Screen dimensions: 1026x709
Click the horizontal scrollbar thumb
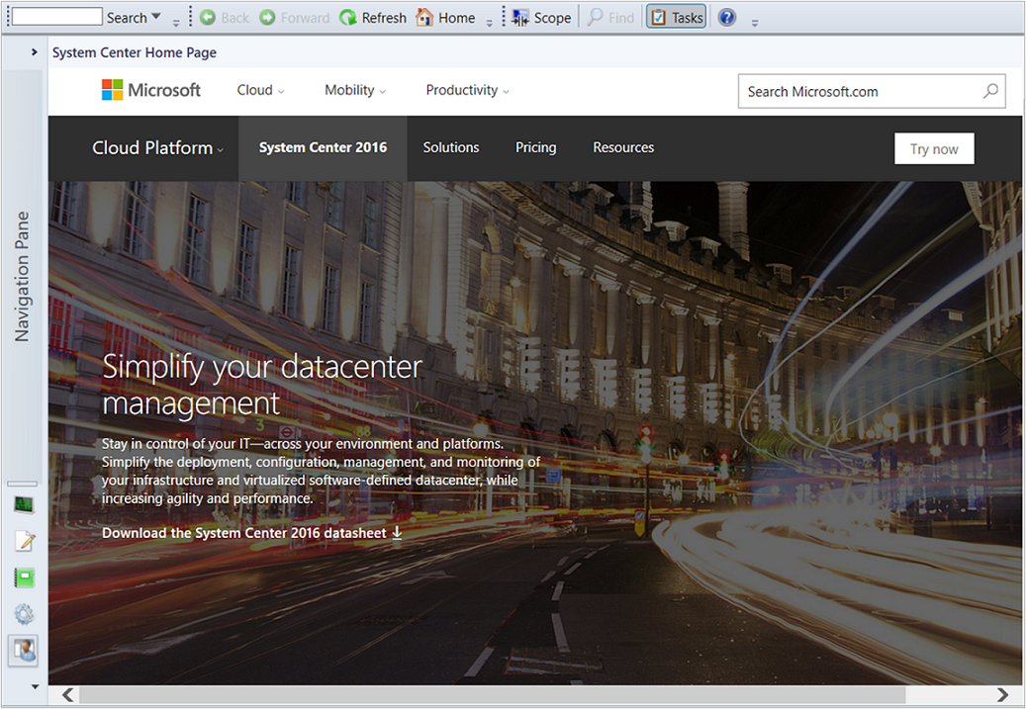pos(492,694)
